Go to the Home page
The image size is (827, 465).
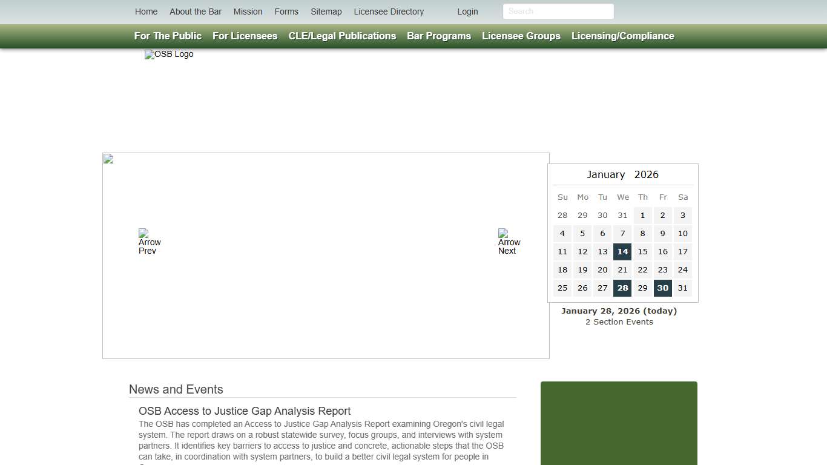click(x=146, y=12)
